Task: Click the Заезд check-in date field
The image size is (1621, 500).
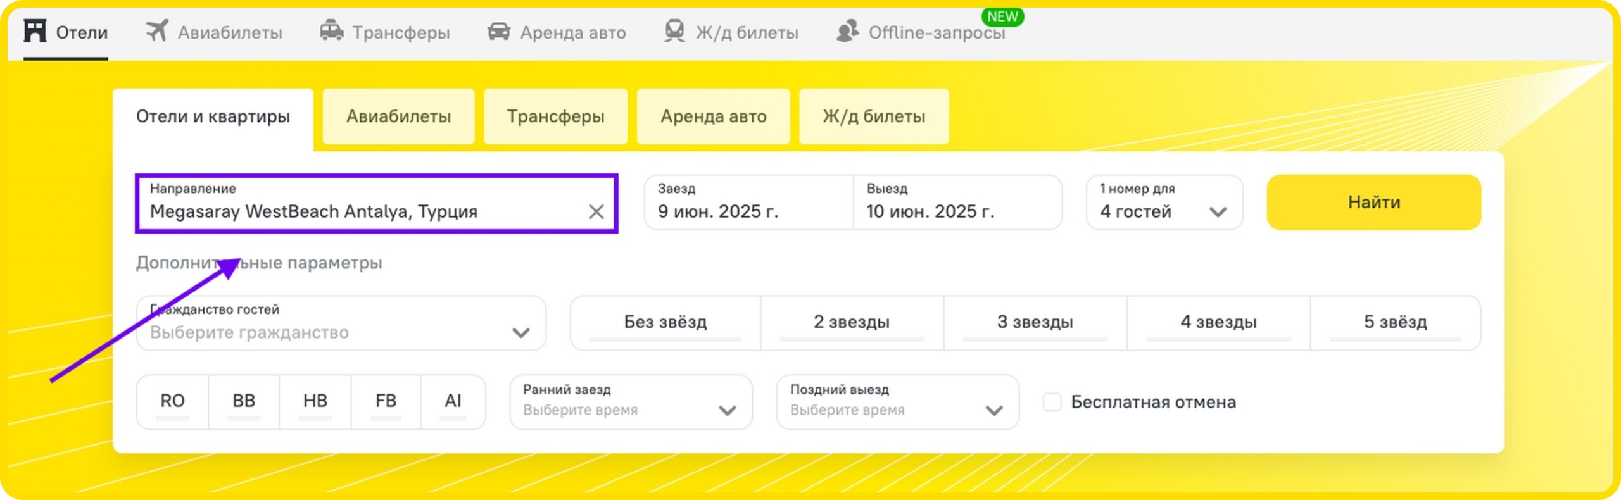Action: coord(748,203)
